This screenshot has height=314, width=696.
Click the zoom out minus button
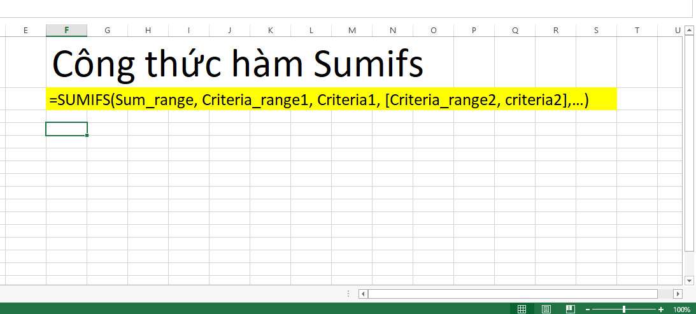point(588,309)
